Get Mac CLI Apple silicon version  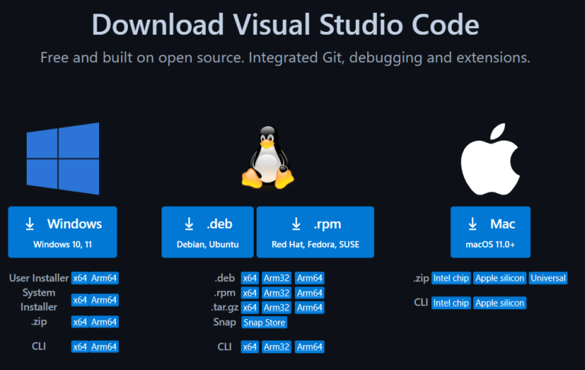click(x=500, y=303)
